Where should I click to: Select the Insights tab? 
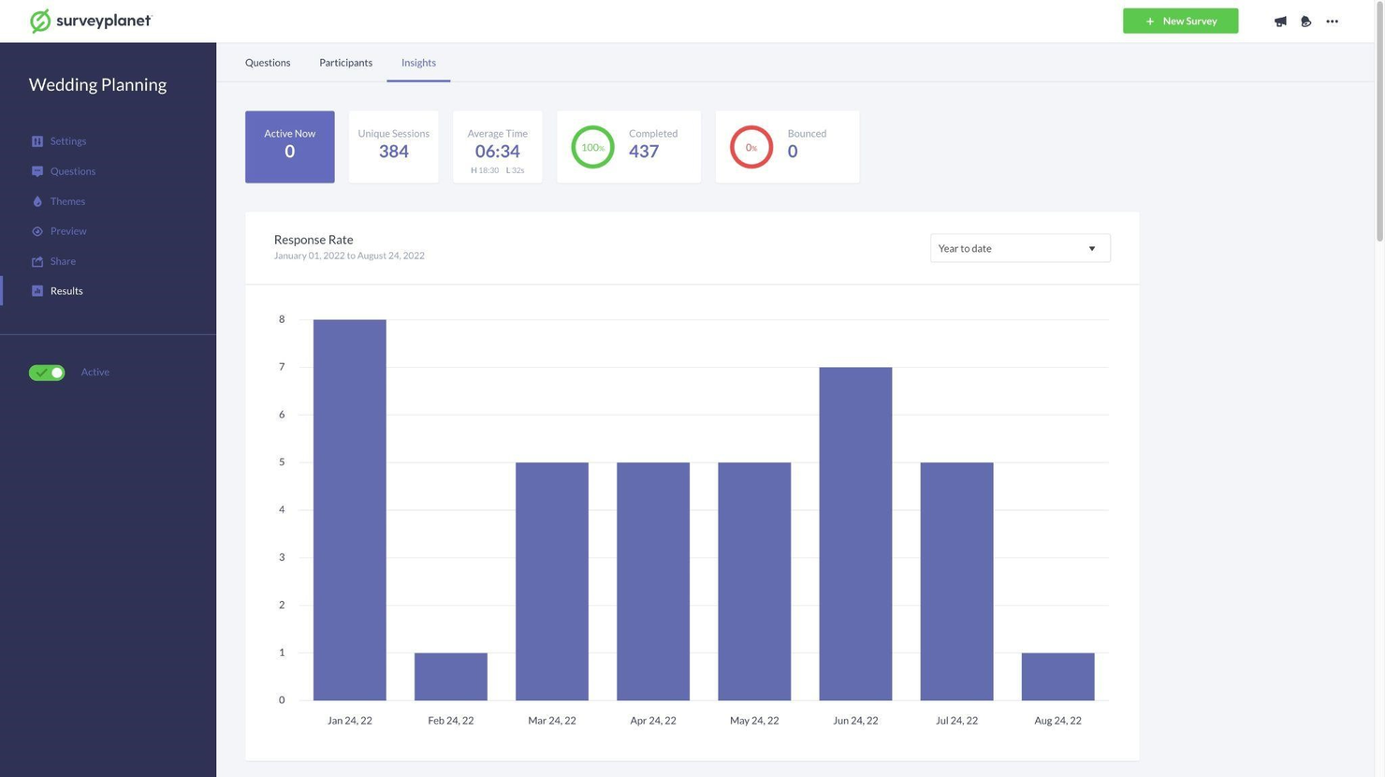418,63
